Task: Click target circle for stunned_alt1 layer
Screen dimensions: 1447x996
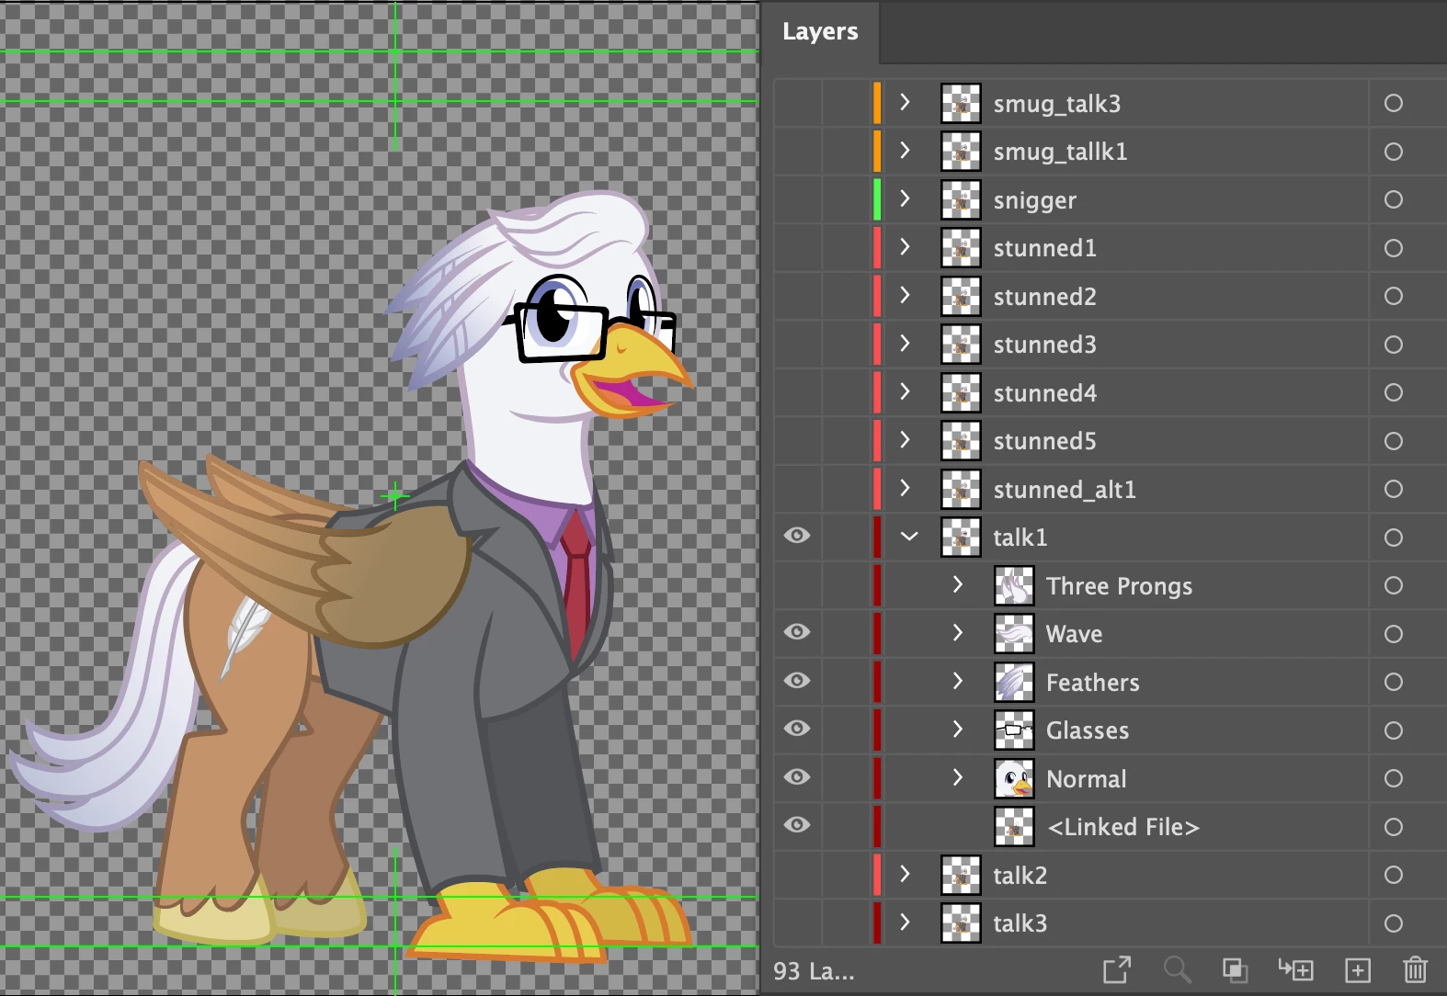Action: [1394, 489]
